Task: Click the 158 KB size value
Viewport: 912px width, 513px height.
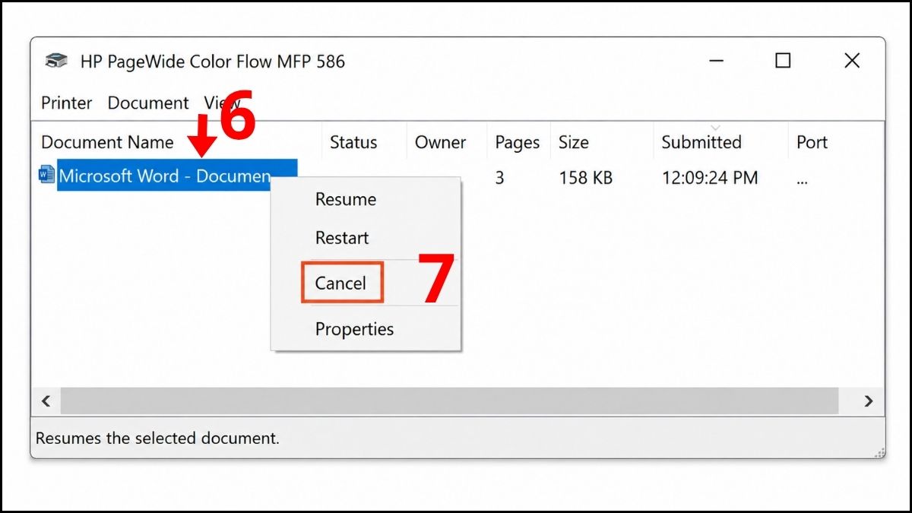Action: click(585, 178)
